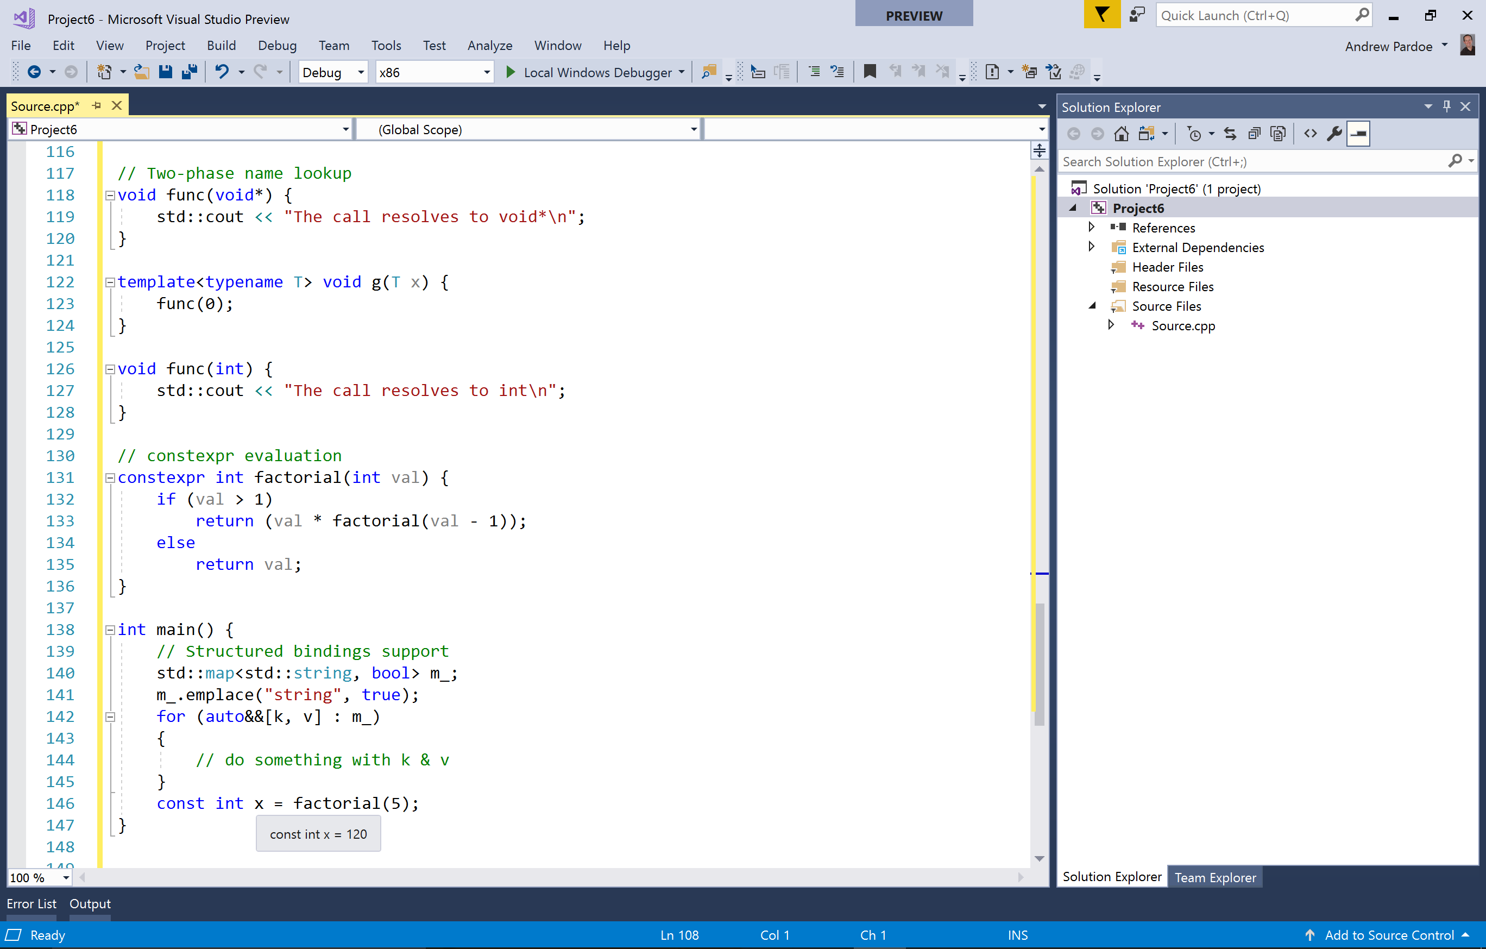Viewport: 1486px width, 949px height.
Task: Sync Solution Explorer with active document
Action: tap(1230, 133)
